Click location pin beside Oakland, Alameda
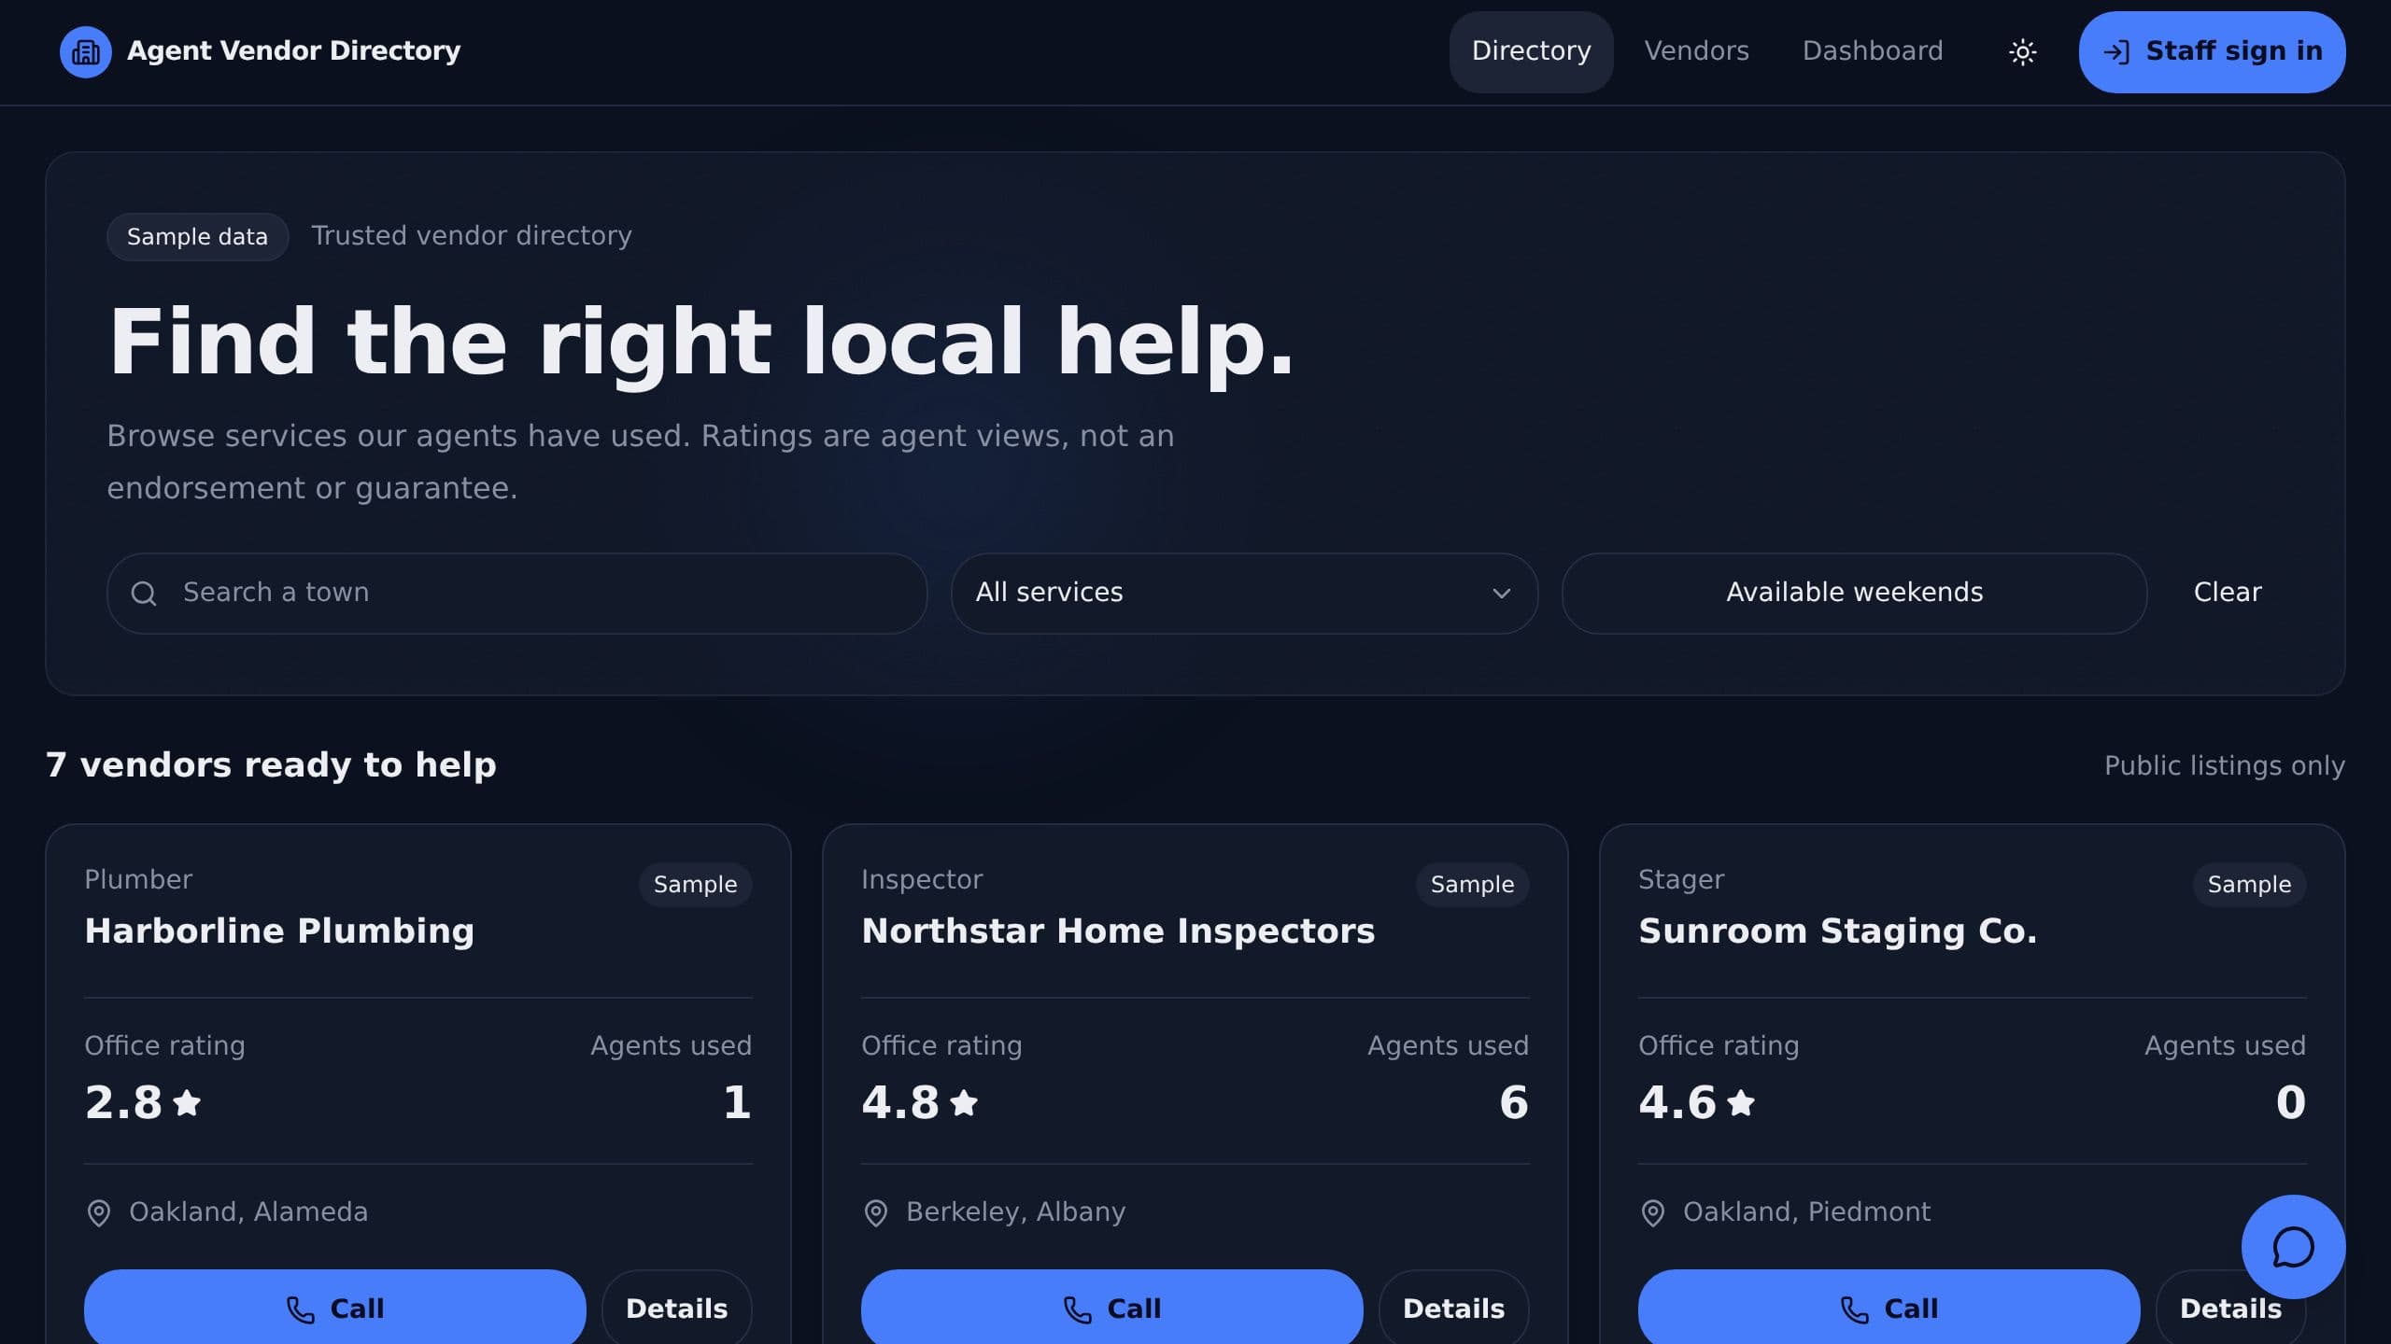The height and width of the screenshot is (1344, 2391). click(x=98, y=1212)
